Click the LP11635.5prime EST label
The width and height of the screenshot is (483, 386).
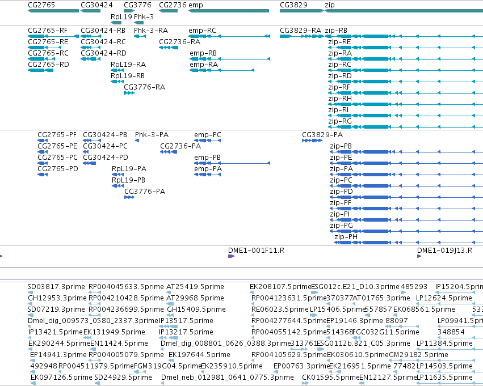point(444,377)
